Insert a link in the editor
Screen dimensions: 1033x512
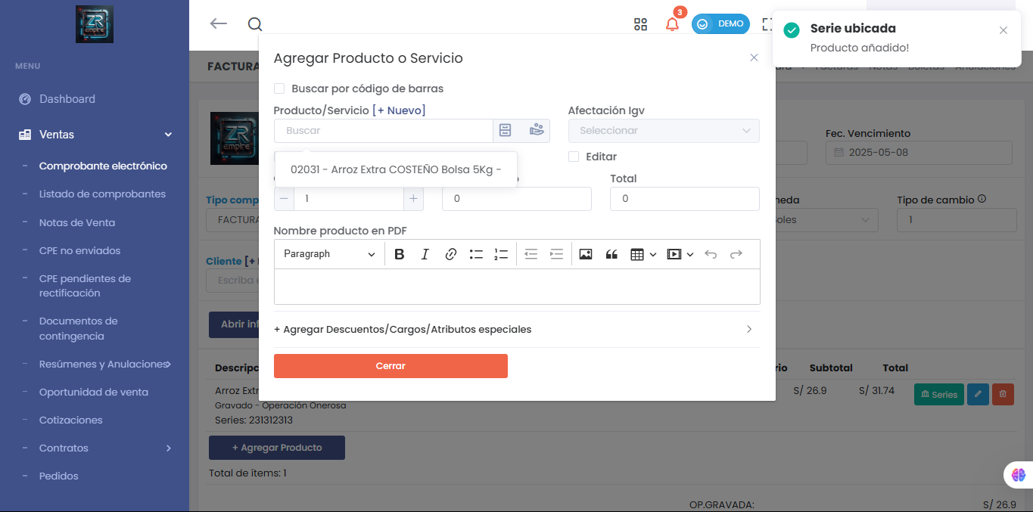[451, 254]
